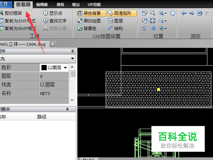Screen dimensions: 213x160
Task: Click the 路径 column header in favorites
Action: pos(42,117)
